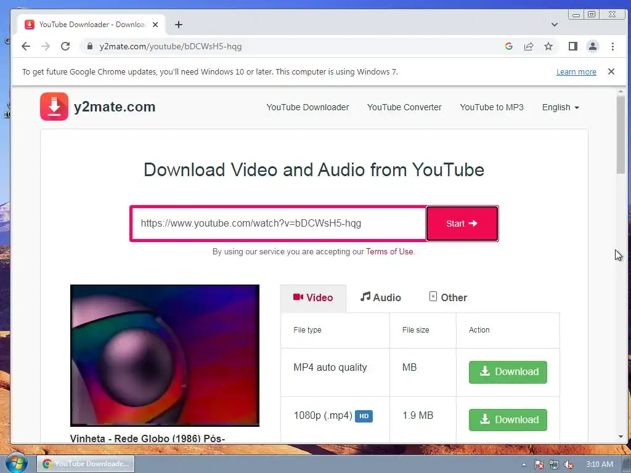Click the muted volume tray icon

569,464
